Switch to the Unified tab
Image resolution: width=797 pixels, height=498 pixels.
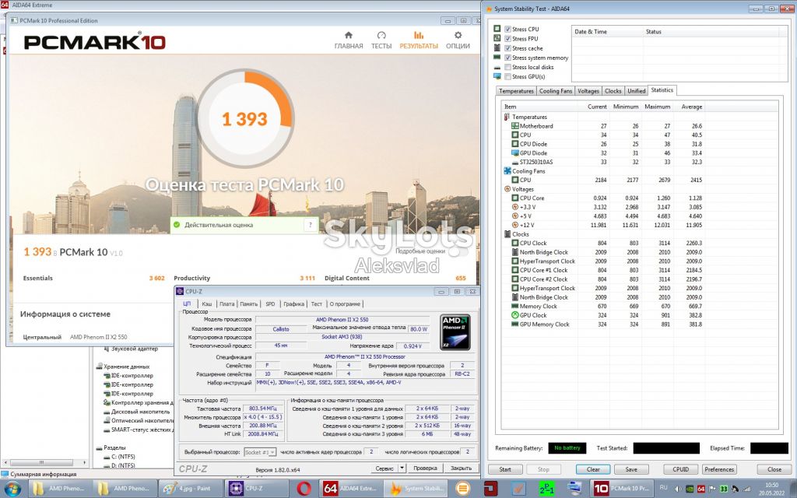pos(636,91)
